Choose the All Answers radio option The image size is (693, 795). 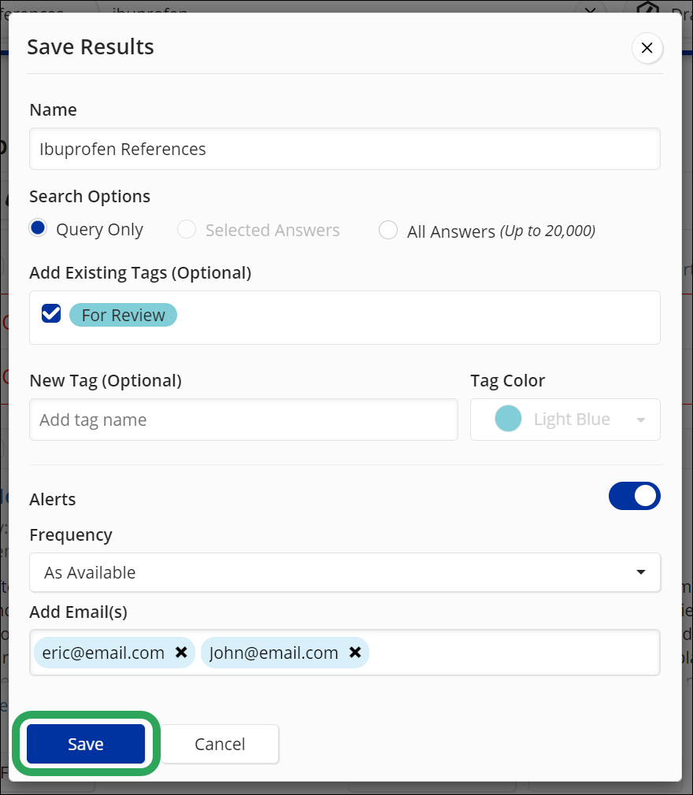tap(388, 230)
